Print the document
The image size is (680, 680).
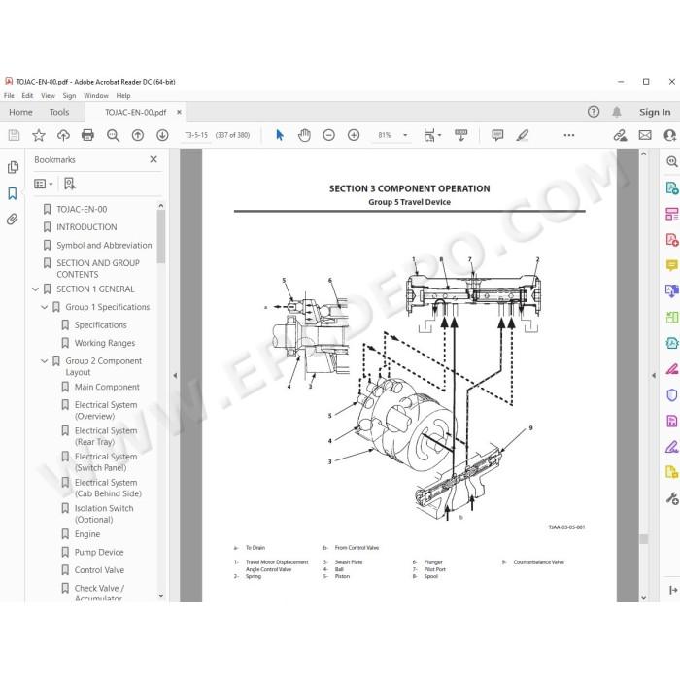click(x=87, y=135)
